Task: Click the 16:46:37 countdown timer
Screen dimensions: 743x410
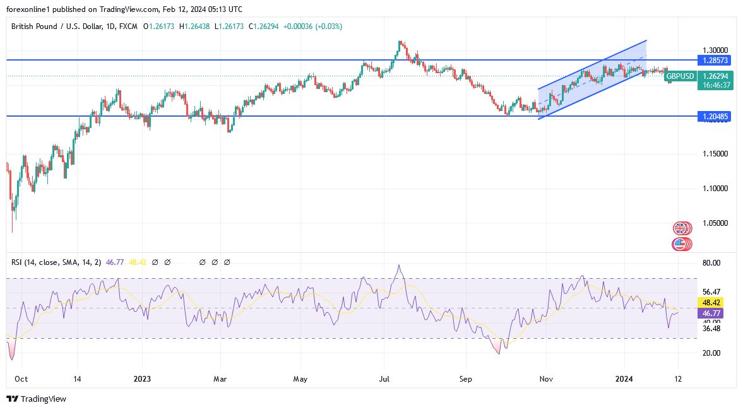Action: point(715,85)
